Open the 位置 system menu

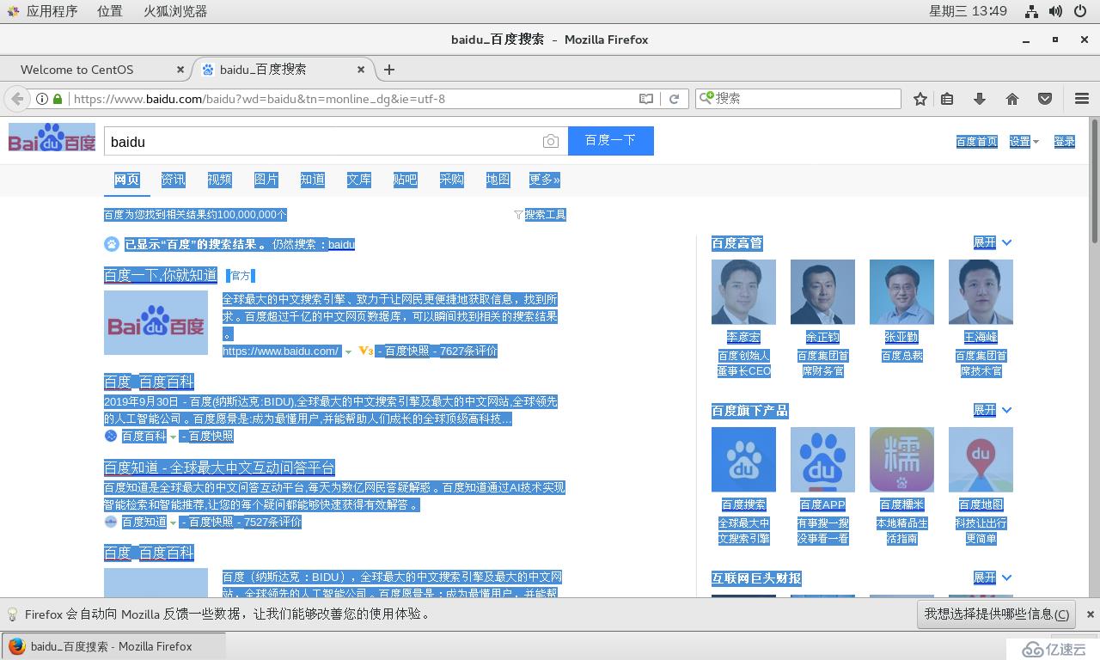tap(109, 11)
